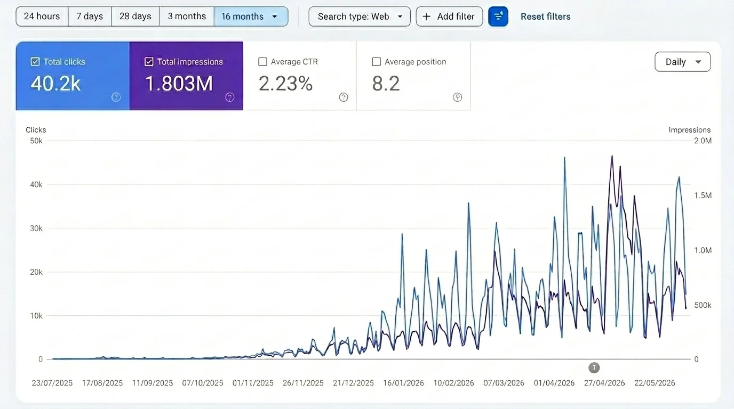
Task: Open the 16 months range dropdown
Action: [251, 17]
